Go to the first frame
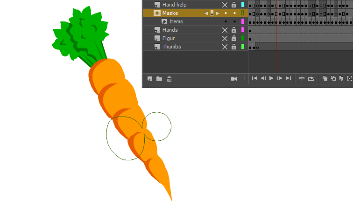Image resolution: width=353 pixels, height=206 pixels. (254, 78)
